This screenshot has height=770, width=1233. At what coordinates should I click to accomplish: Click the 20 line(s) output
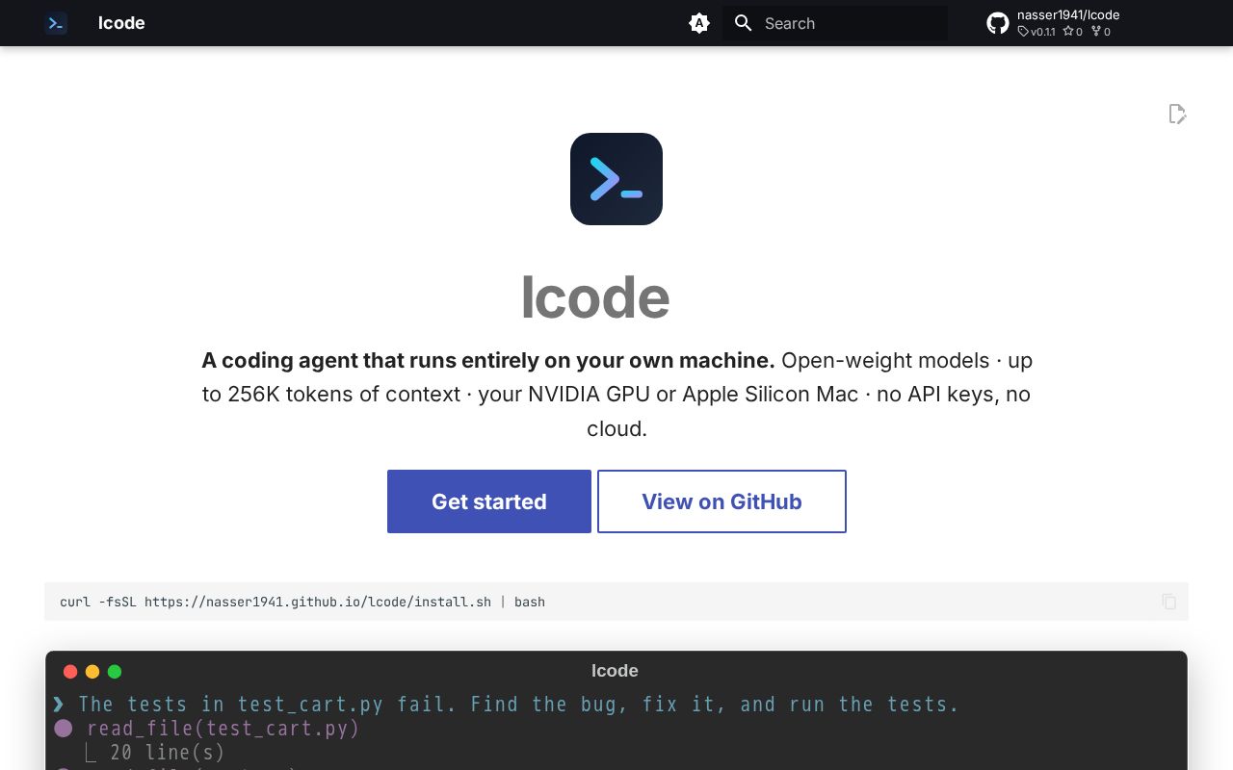point(167,753)
